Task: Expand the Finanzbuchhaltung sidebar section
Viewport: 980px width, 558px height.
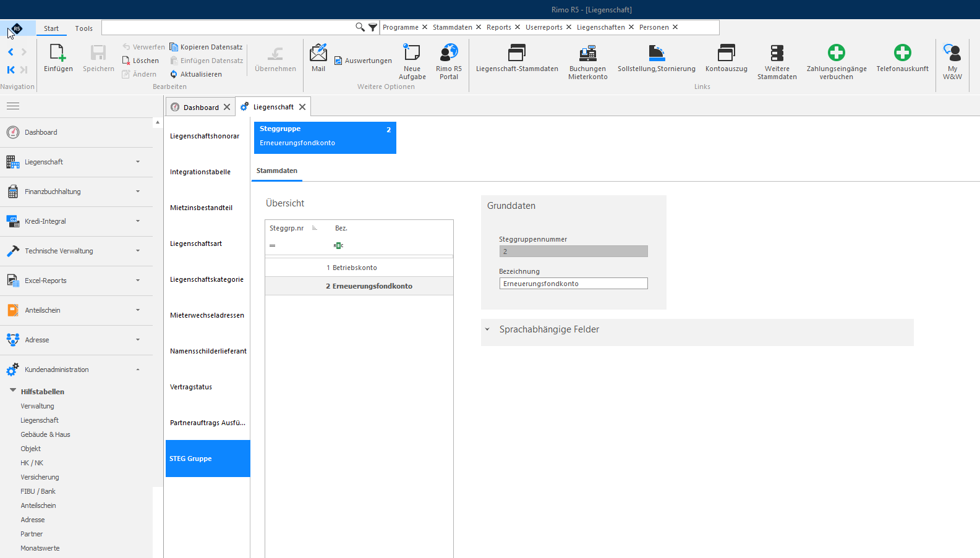Action: tap(76, 192)
